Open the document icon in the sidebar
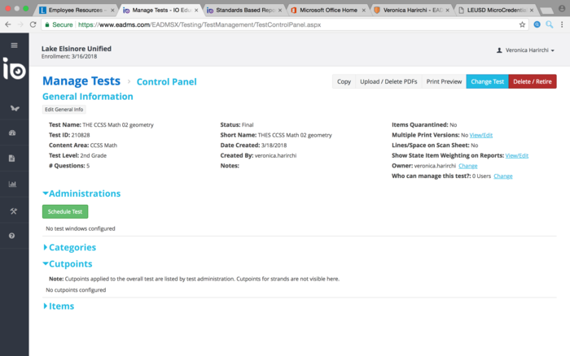This screenshot has height=356, width=570. [13, 158]
